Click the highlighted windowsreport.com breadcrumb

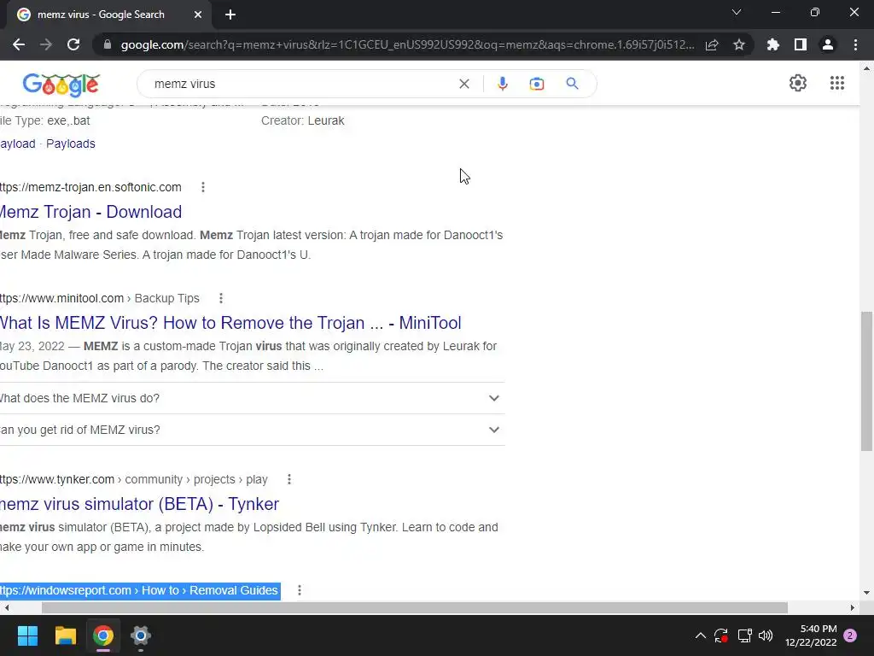point(140,591)
